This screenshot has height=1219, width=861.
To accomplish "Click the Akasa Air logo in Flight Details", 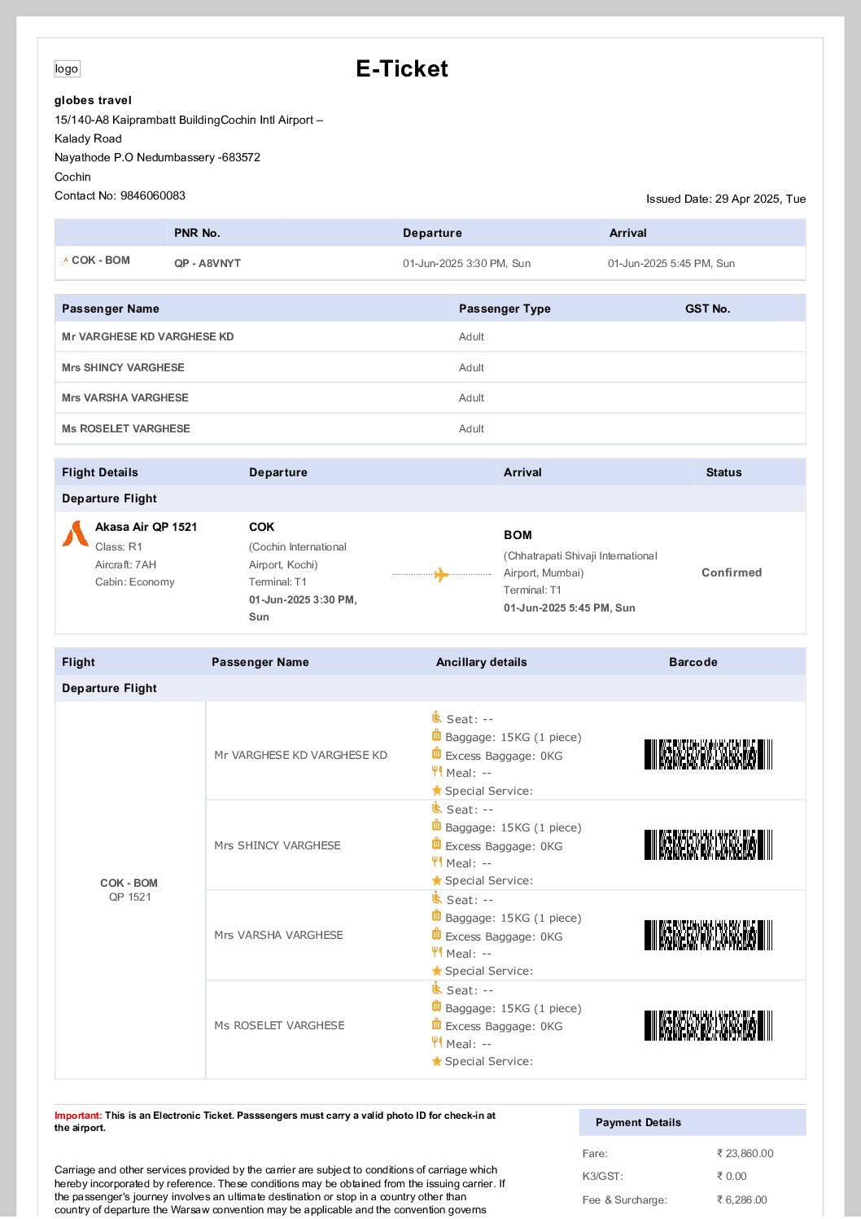I will tap(76, 534).
